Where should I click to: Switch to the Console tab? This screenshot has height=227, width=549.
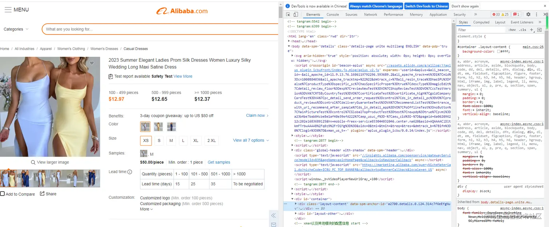pyautogui.click(x=333, y=15)
